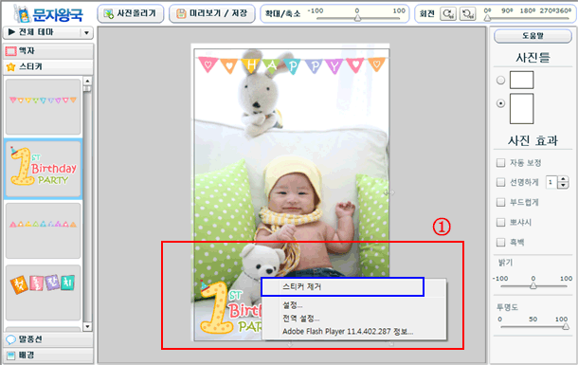
Task: Increase the 선명하게 stepper value
Action: (x=563, y=179)
